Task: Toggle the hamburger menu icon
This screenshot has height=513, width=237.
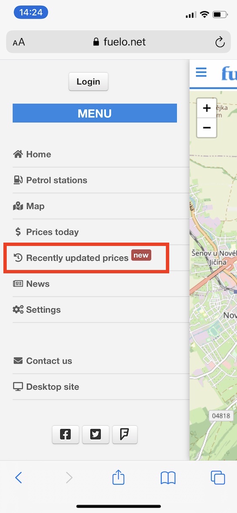Action: tap(201, 72)
